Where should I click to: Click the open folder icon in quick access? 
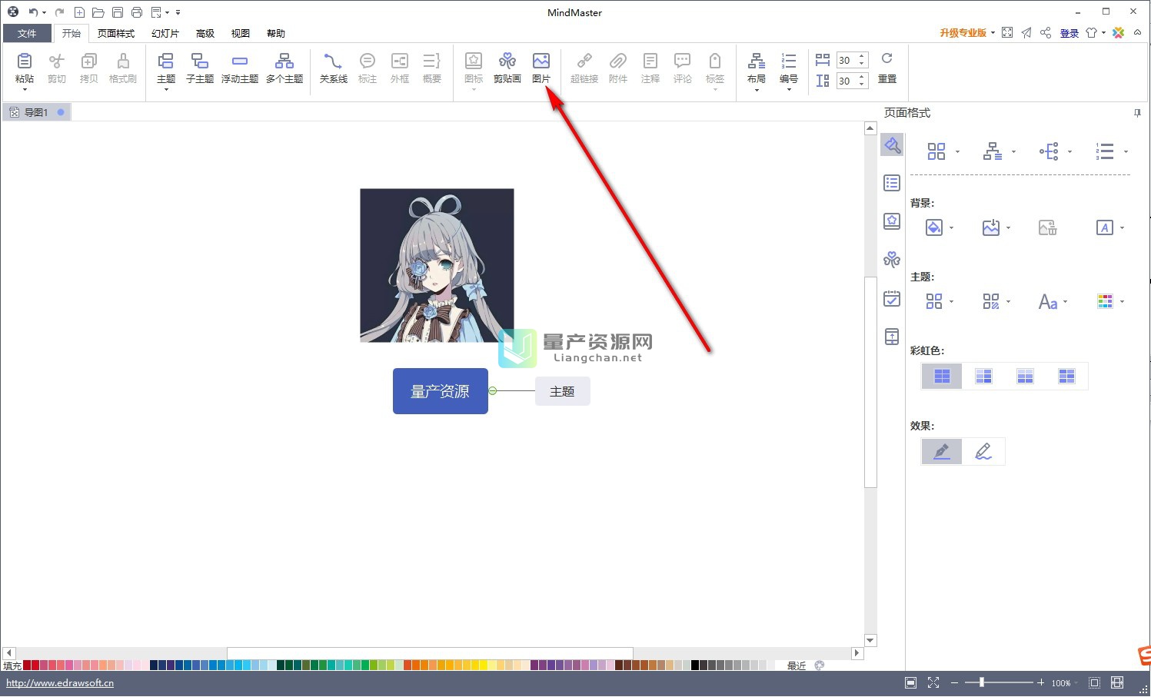pyautogui.click(x=98, y=12)
